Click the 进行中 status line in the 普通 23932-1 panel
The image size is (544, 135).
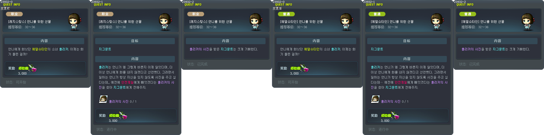(x=379, y=130)
